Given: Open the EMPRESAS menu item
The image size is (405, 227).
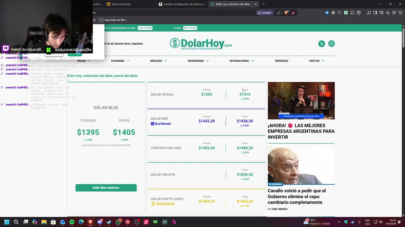Looking at the screenshot, I should (x=282, y=61).
